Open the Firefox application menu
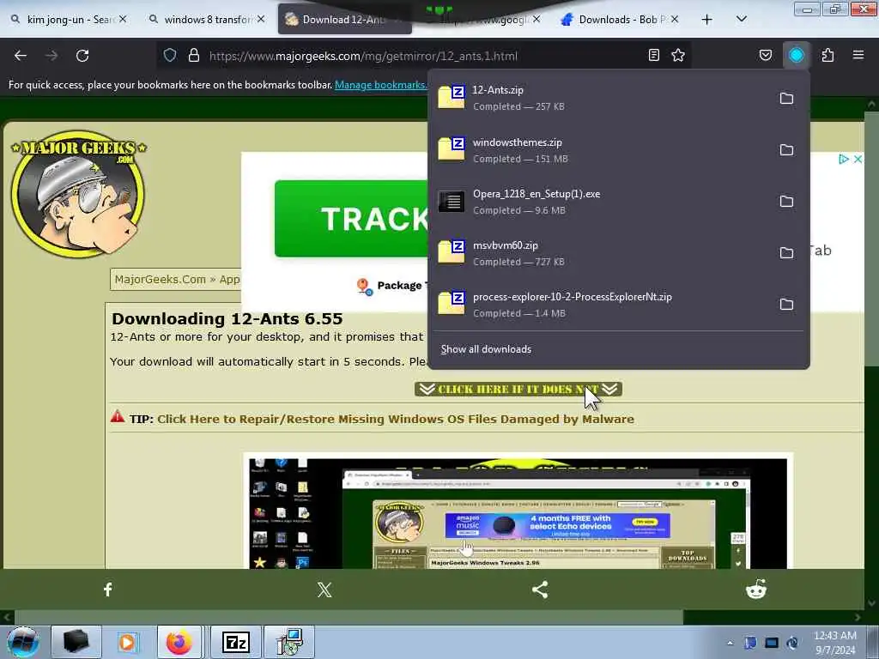The height and width of the screenshot is (659, 879). pyautogui.click(x=858, y=55)
